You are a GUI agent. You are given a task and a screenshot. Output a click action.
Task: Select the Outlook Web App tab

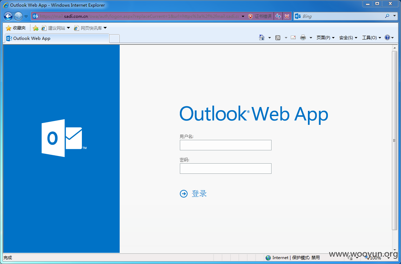(x=57, y=38)
